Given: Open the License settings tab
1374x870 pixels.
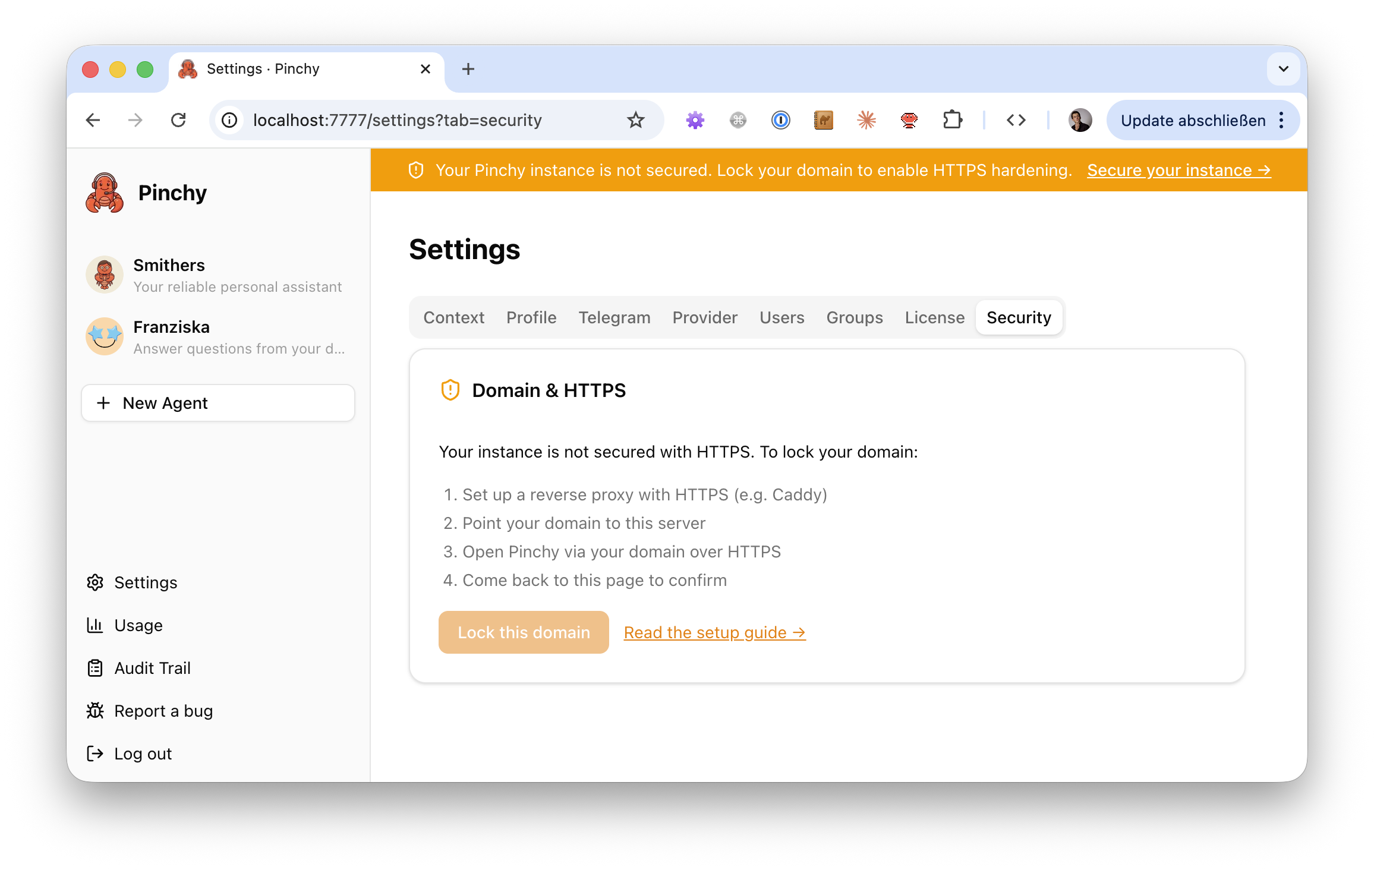Looking at the screenshot, I should 934,317.
